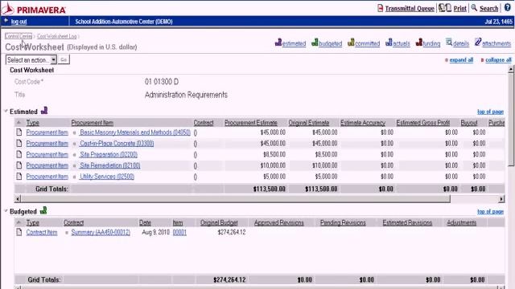This screenshot has width=515, height=289.
Task: Jump to the actuals section tab
Action: (x=398, y=43)
